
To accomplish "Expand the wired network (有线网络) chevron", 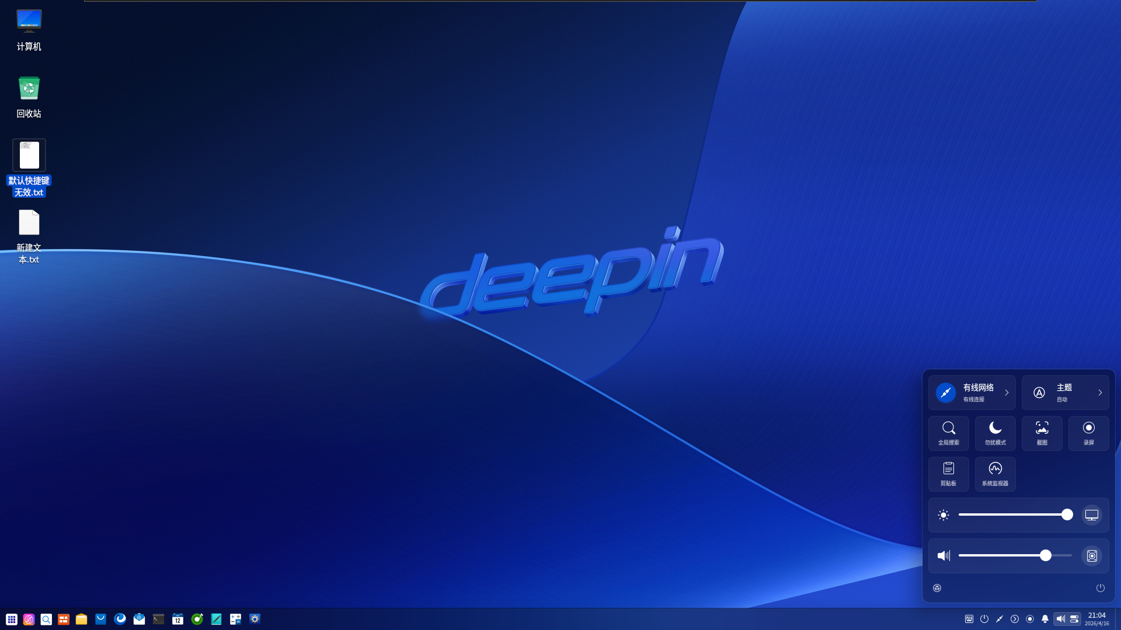I will (x=1007, y=393).
